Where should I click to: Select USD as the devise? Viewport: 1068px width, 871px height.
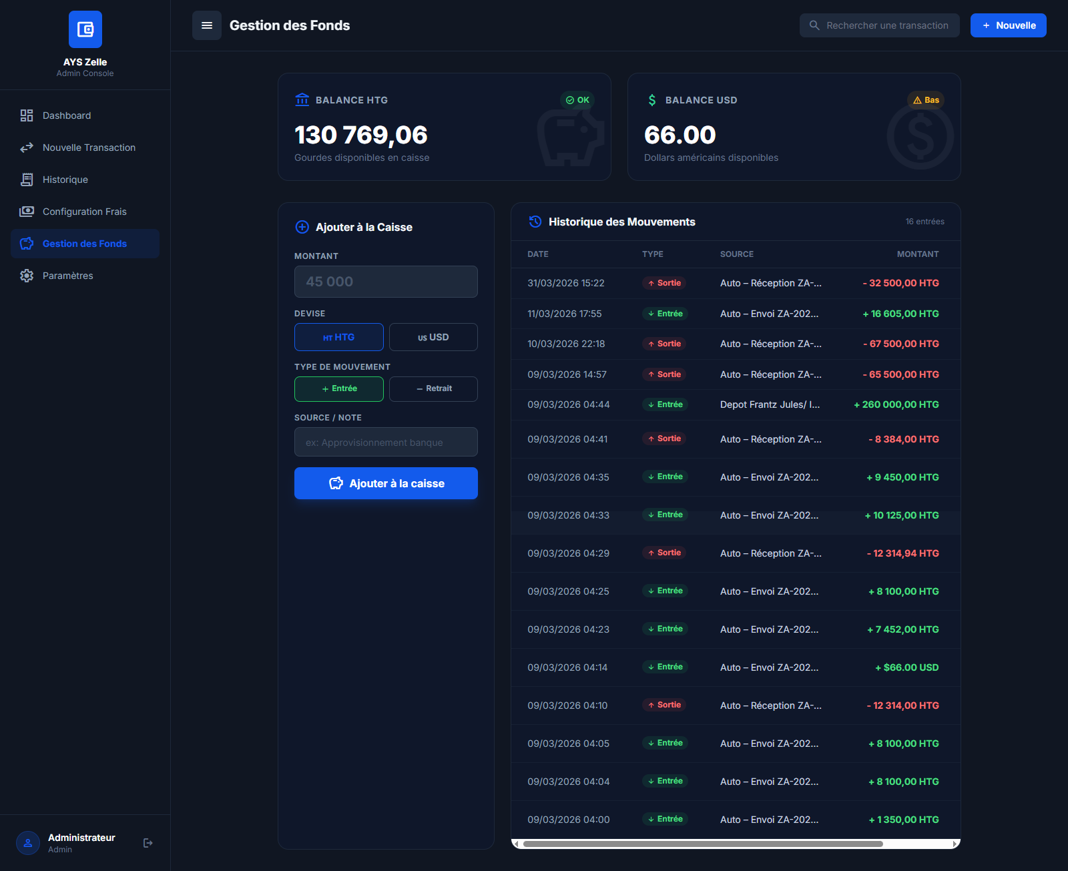[433, 337]
